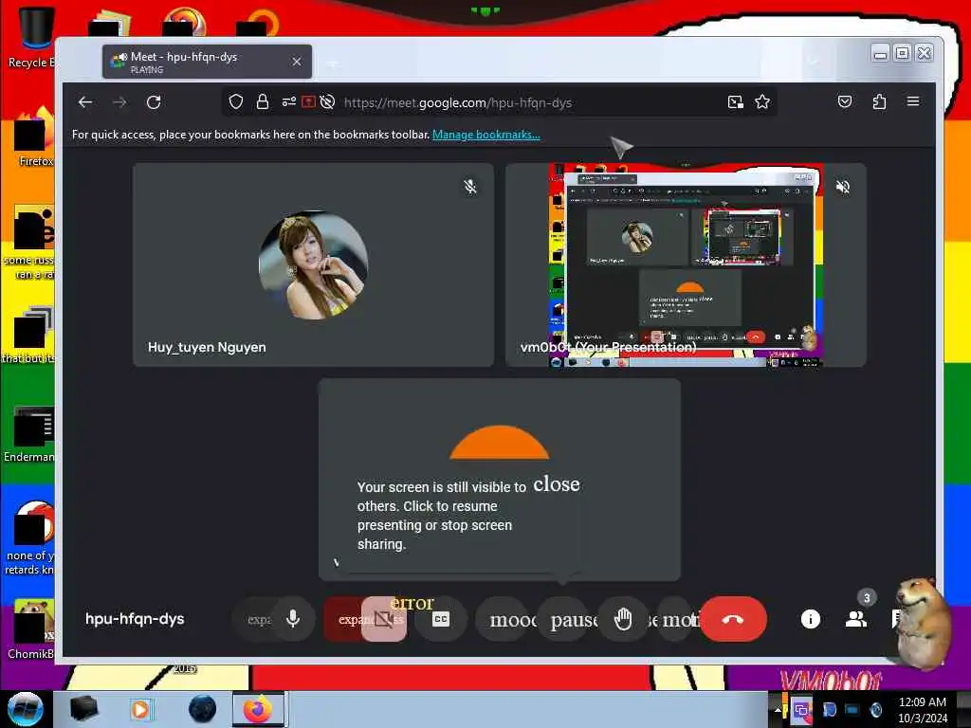The image size is (971, 728).
Task: Open site permissions icon in address bar
Action: 288,101
